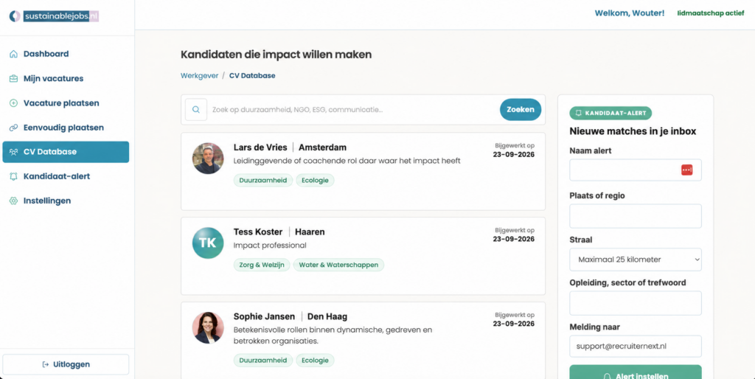Image resolution: width=755 pixels, height=379 pixels.
Task: Click the Uitloggen button
Action: tap(66, 364)
